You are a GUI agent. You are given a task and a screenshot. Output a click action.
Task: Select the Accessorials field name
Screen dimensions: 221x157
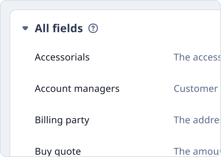click(62, 57)
